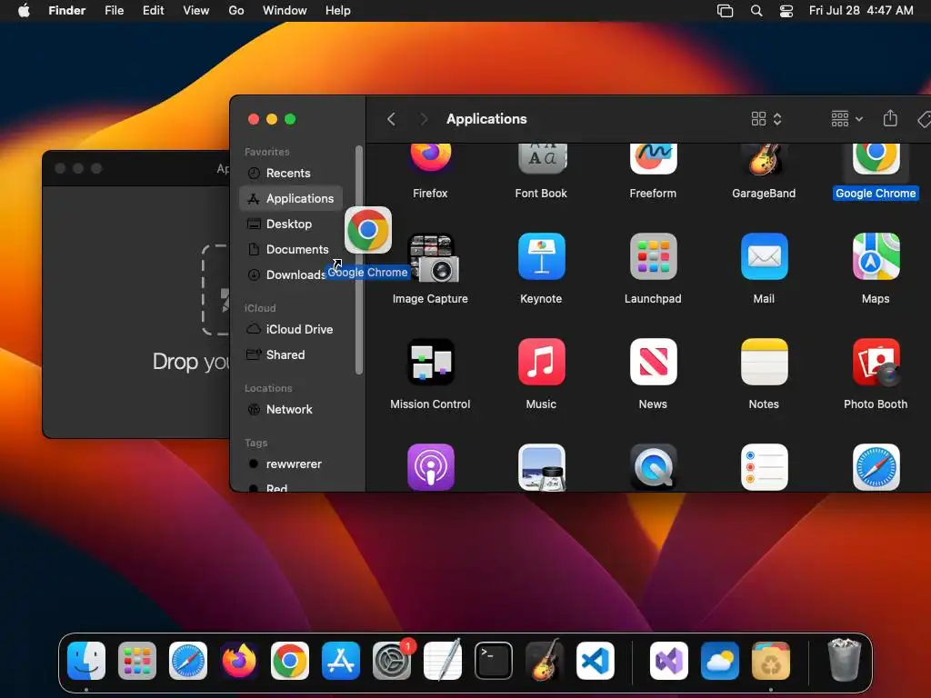
Task: Open the Trash in the Dock
Action: (844, 660)
